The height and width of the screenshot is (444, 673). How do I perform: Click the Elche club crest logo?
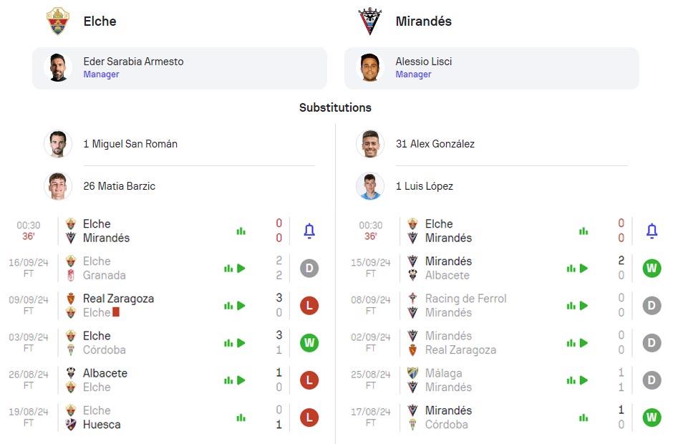[58, 21]
